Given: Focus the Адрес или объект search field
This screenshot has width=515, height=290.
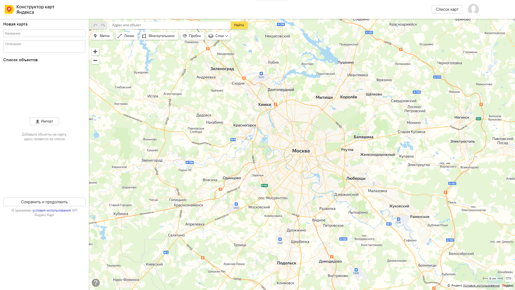Looking at the screenshot, I should point(170,25).
